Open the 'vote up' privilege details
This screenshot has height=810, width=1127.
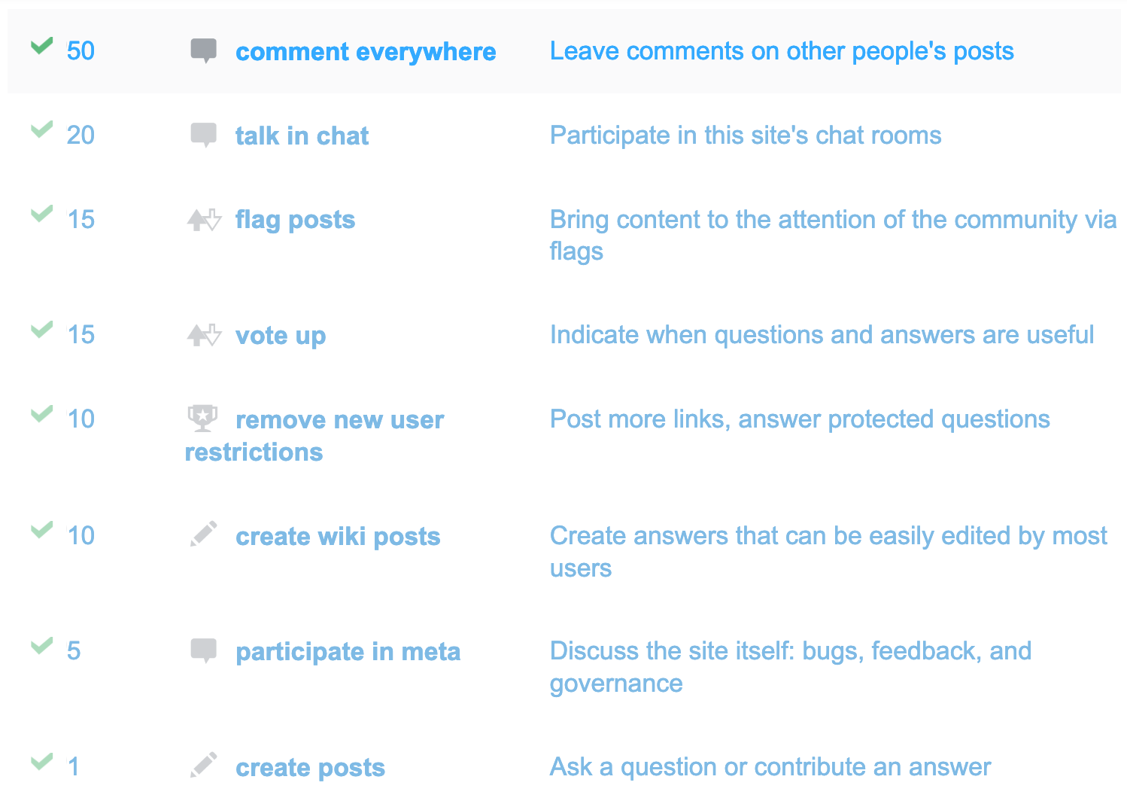[281, 335]
